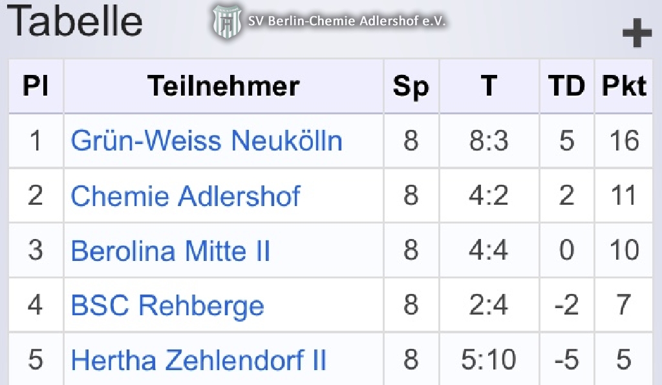Click the SV Berlin-Chemie Adlershof e.V. title text
The width and height of the screenshot is (662, 385).
[347, 21]
